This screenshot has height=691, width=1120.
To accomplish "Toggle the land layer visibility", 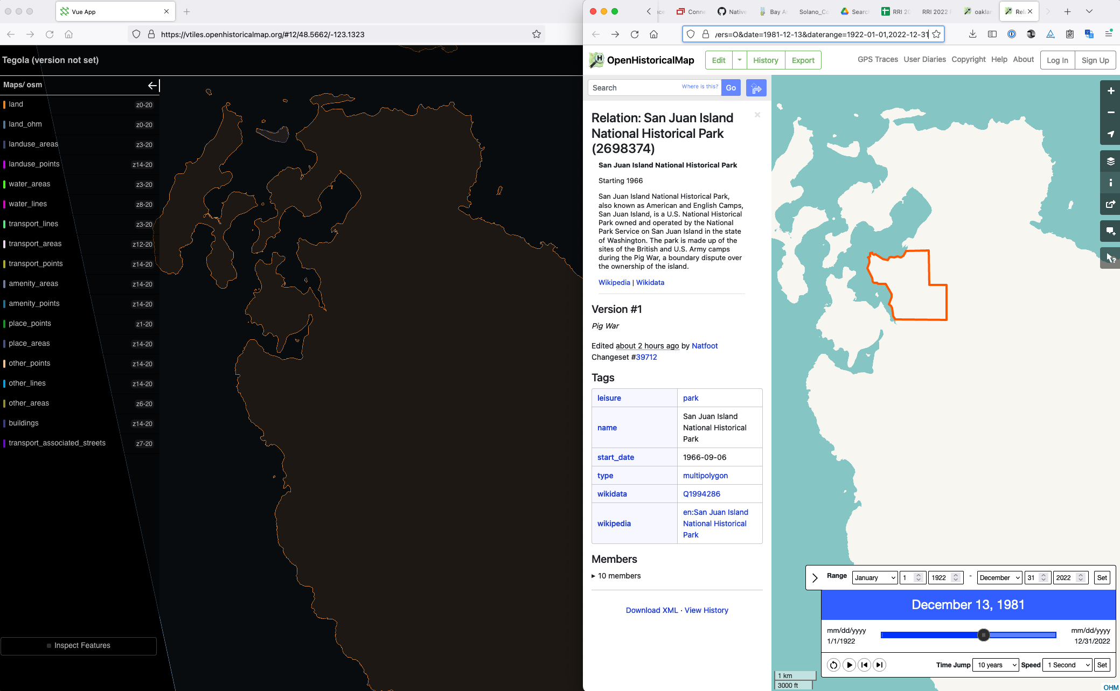I will (x=79, y=104).
